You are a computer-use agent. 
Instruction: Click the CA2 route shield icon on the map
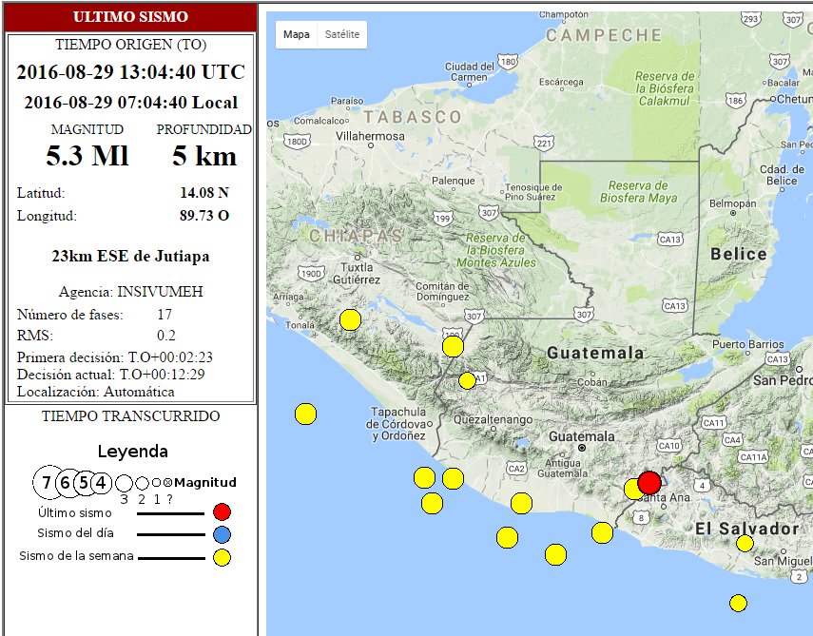pos(516,467)
